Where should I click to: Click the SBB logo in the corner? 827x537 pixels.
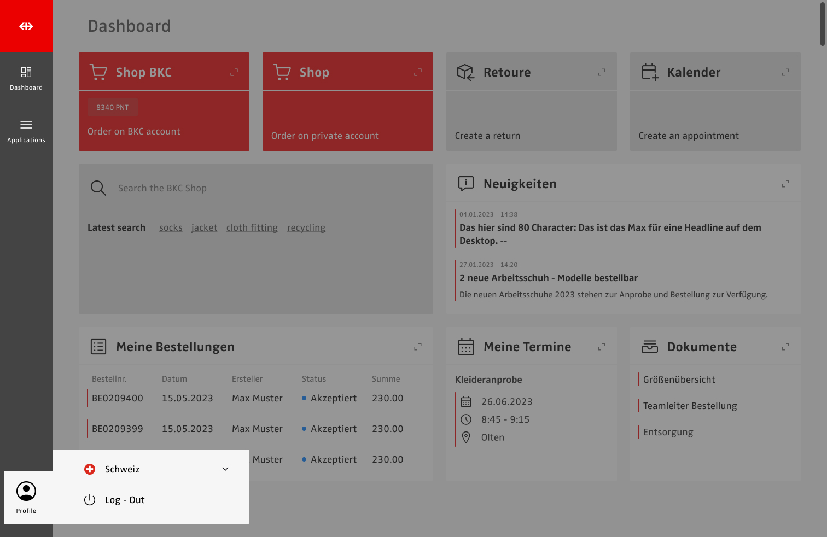click(x=26, y=26)
